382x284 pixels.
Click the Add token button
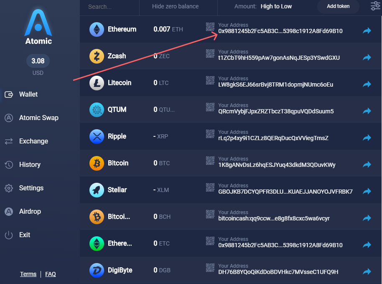338,6
